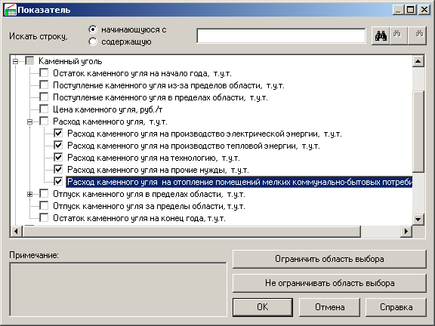
Task: Click the vertical scrollbar thumb
Action: (x=418, y=131)
